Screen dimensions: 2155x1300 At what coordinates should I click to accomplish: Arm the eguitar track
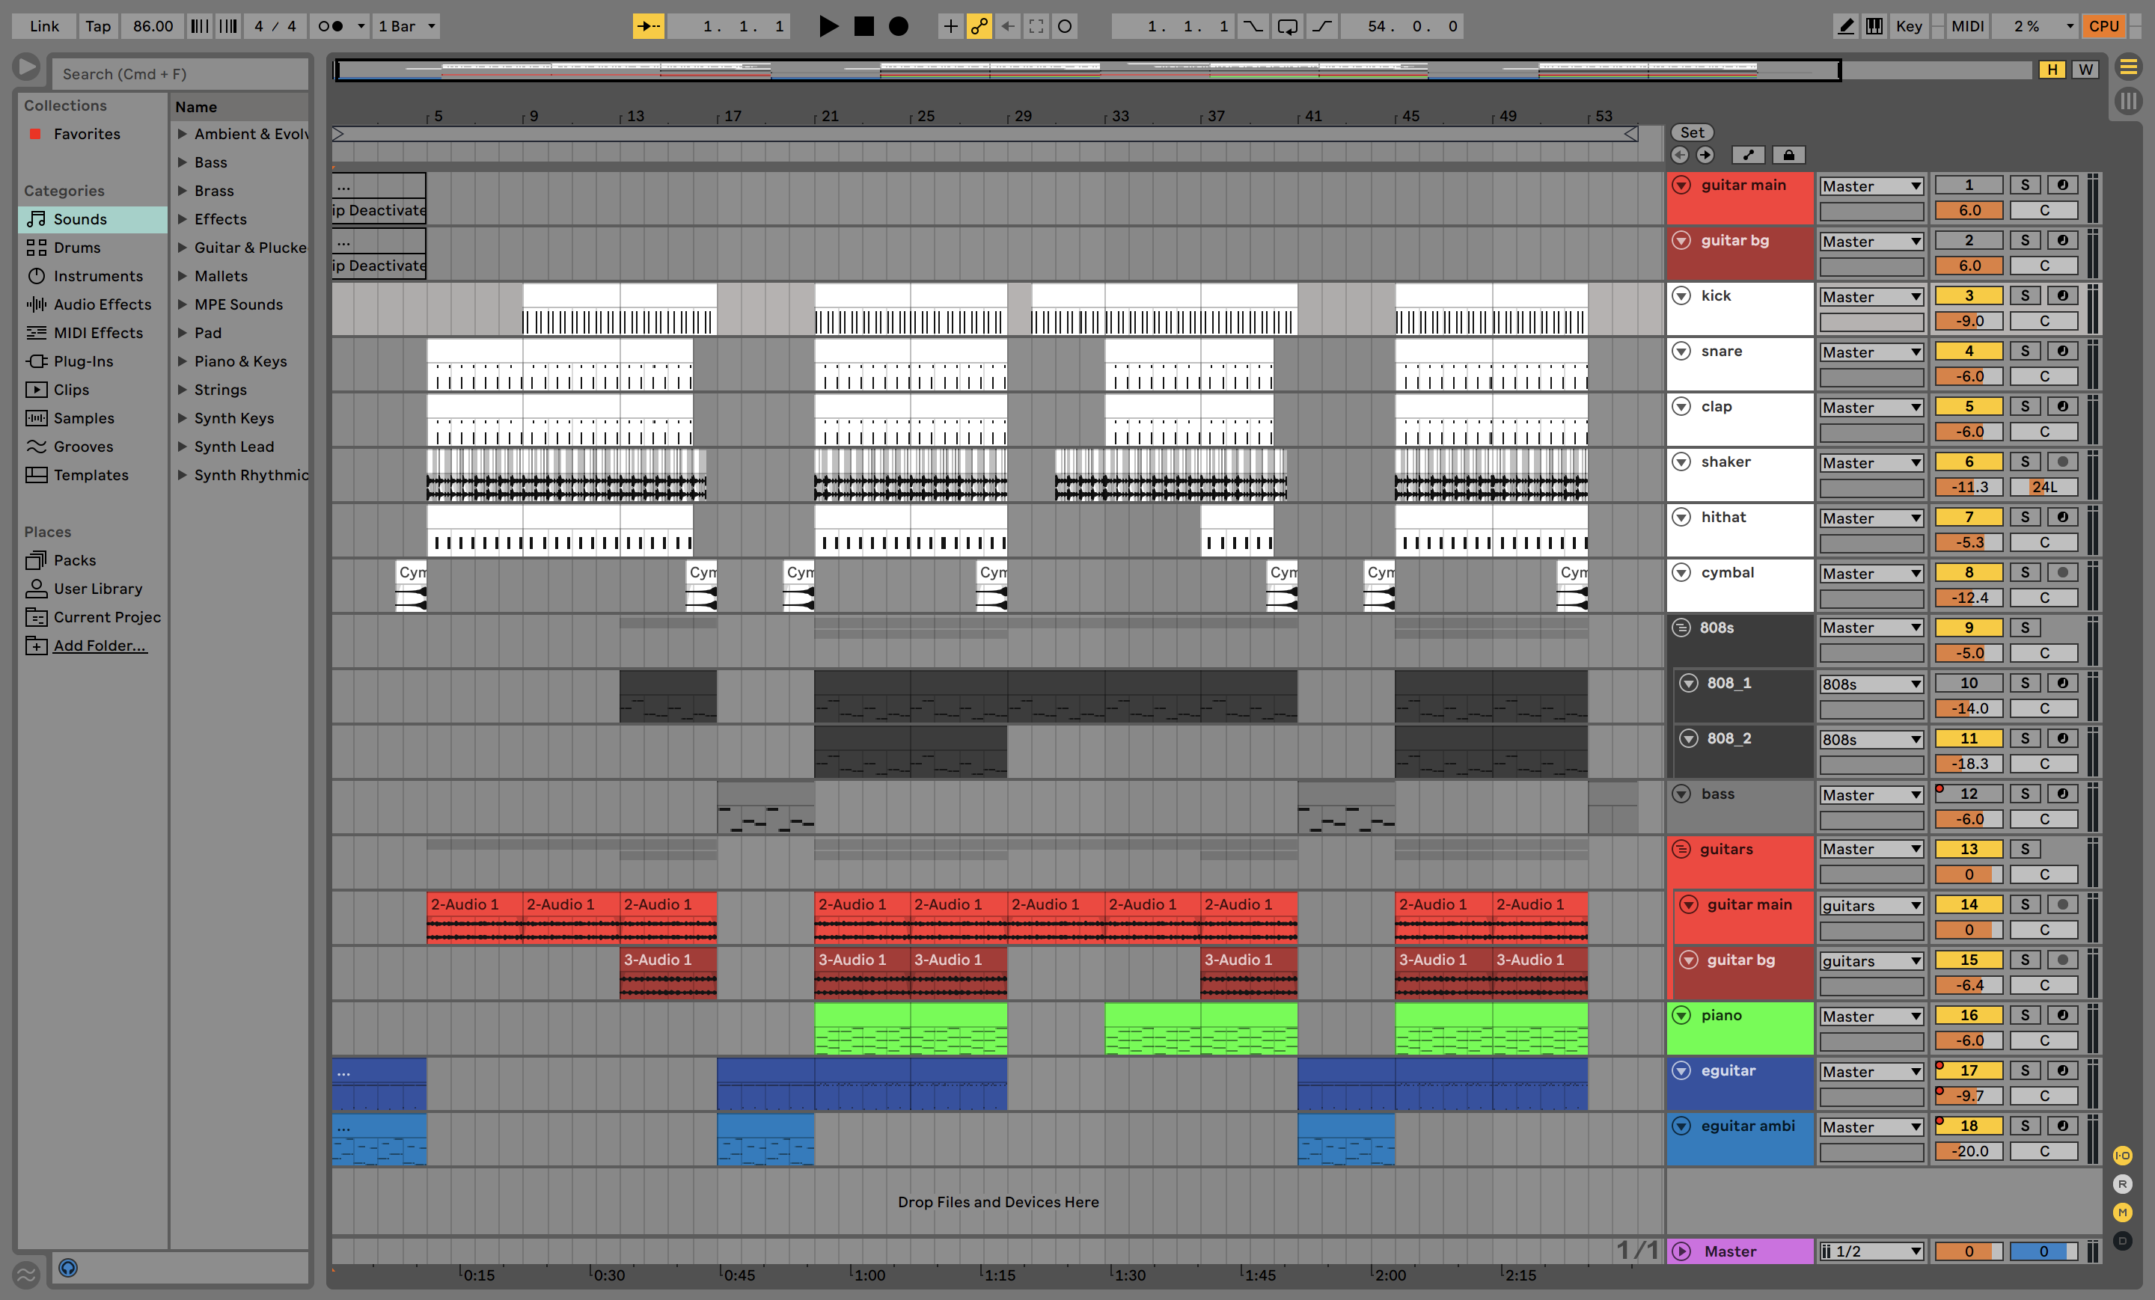point(2062,1070)
